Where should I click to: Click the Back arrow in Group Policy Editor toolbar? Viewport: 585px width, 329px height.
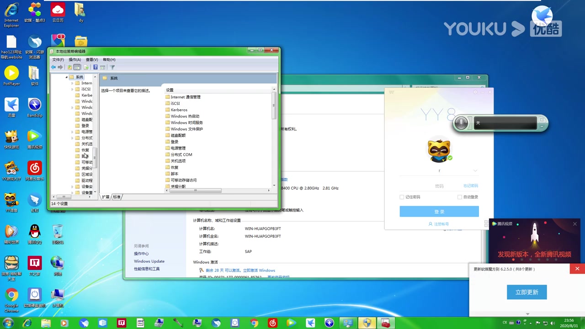[53, 67]
